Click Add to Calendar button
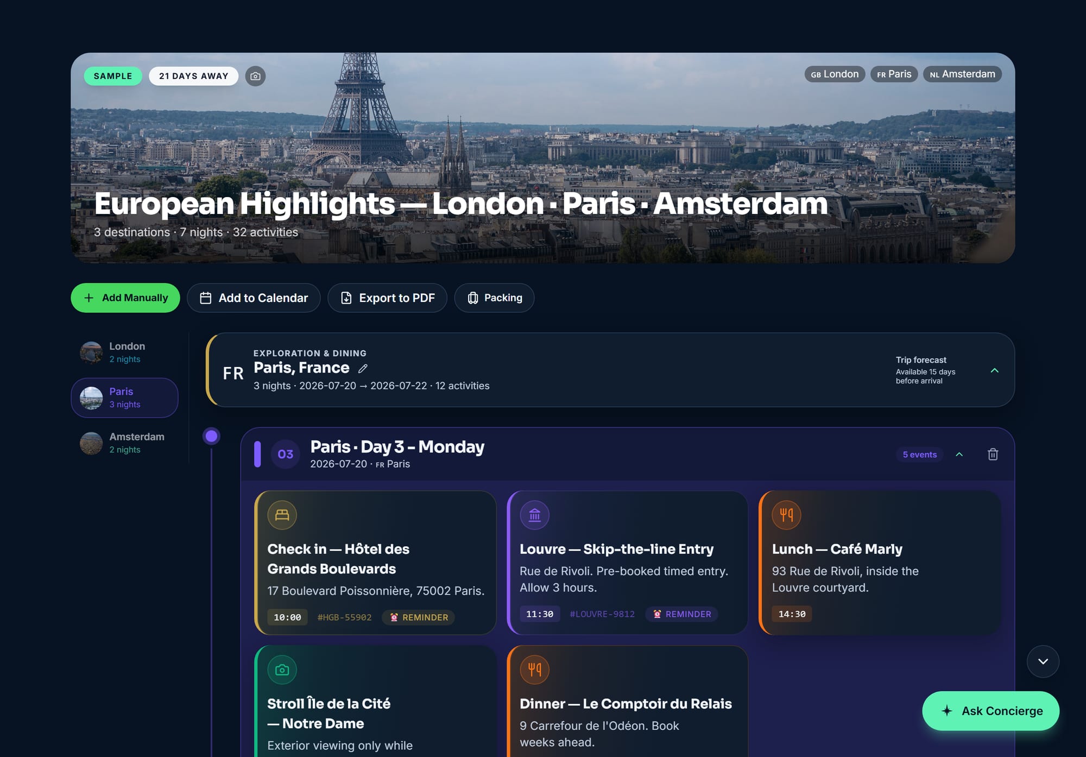The width and height of the screenshot is (1086, 757). coord(254,298)
